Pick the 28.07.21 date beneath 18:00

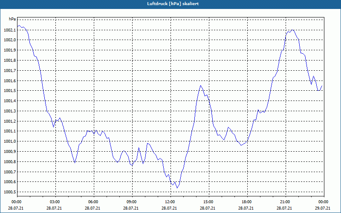(246, 208)
